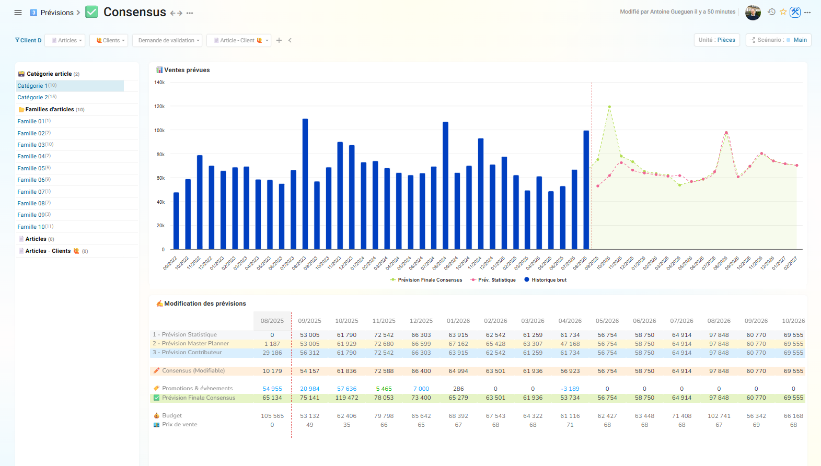
Task: Toggle Prévision Finale Consensus legend series
Action: tap(426, 280)
